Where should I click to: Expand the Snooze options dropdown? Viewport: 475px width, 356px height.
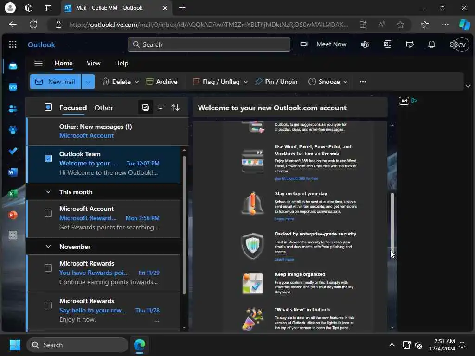[345, 82]
